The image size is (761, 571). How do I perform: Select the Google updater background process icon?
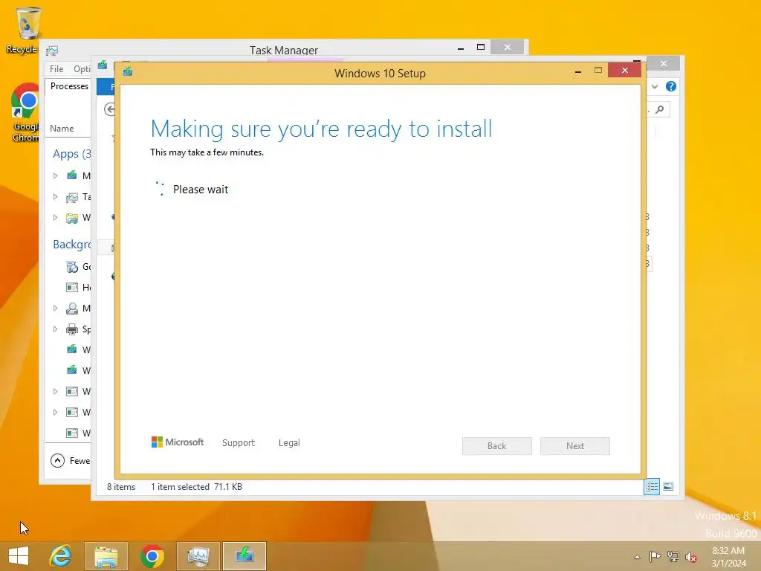[72, 267]
